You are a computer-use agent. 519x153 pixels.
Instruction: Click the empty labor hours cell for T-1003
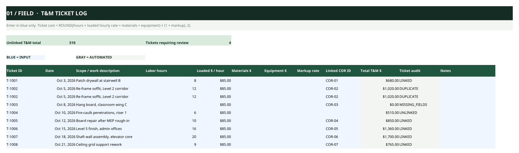171,105
